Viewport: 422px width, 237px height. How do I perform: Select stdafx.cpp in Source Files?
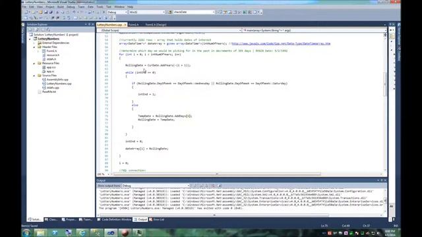pos(53,88)
